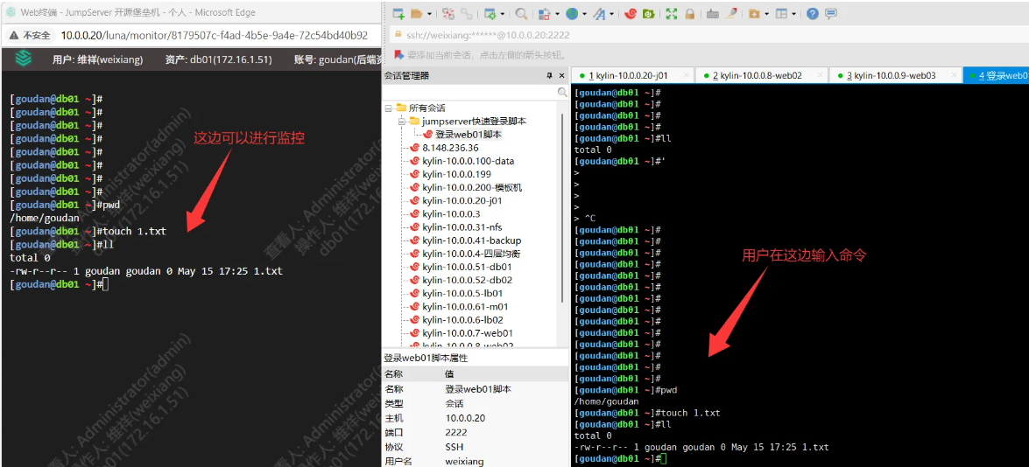Expand the folder-plus dropdown arrow
This screenshot has height=467, width=1029.
click(x=766, y=14)
